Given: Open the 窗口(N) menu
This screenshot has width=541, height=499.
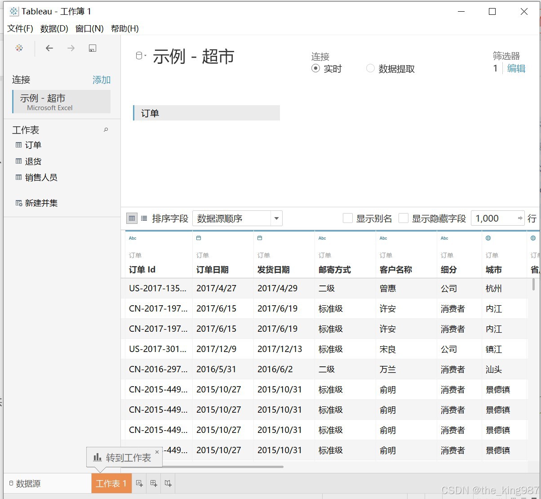Looking at the screenshot, I should coord(89,28).
